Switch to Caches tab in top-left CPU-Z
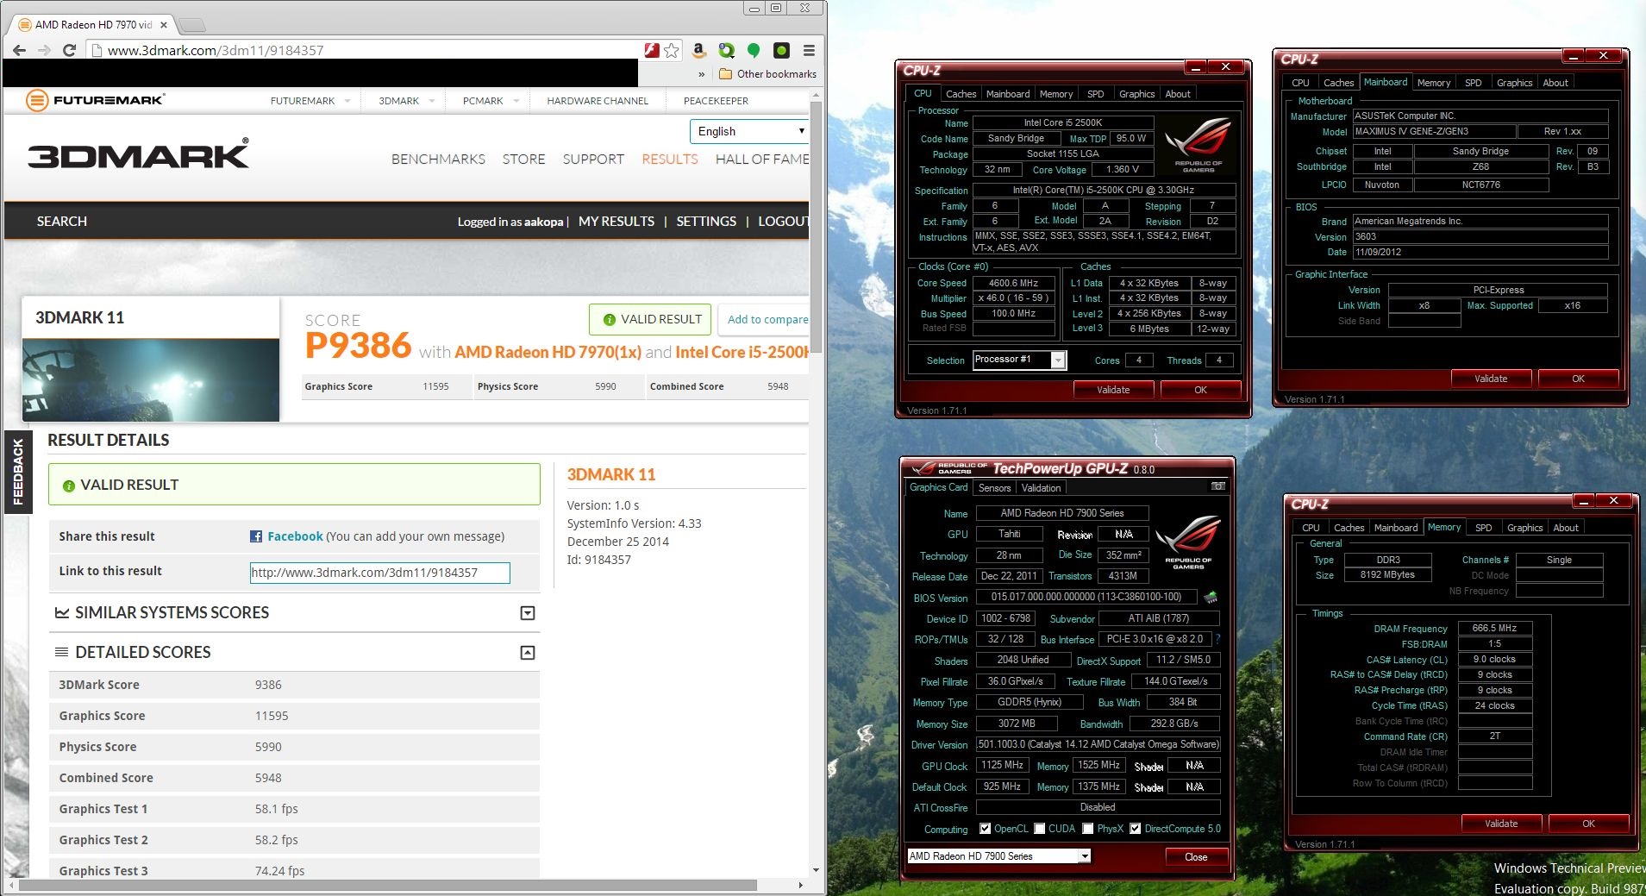 (x=961, y=94)
